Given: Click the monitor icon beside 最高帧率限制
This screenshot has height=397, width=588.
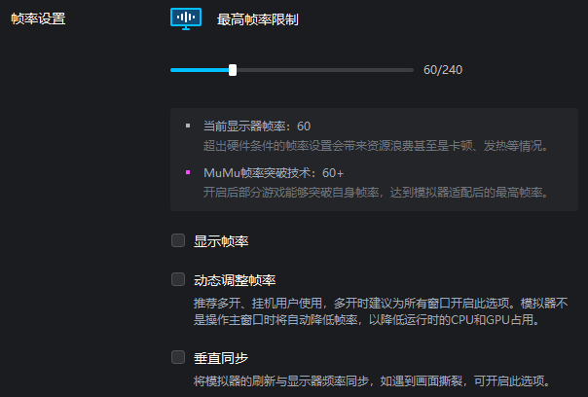Looking at the screenshot, I should 186,18.
